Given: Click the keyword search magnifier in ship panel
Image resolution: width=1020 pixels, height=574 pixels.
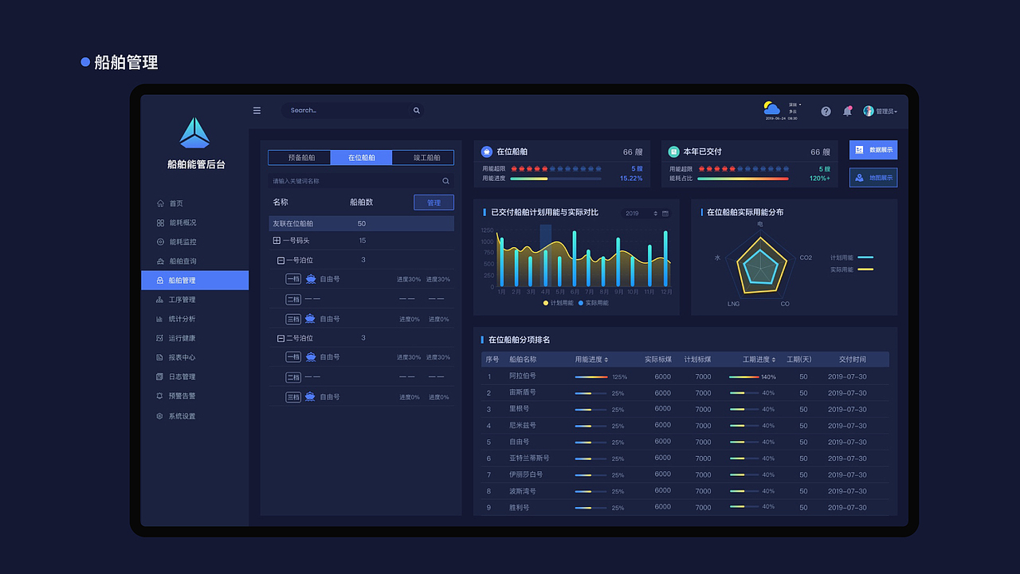Looking at the screenshot, I should coord(446,181).
